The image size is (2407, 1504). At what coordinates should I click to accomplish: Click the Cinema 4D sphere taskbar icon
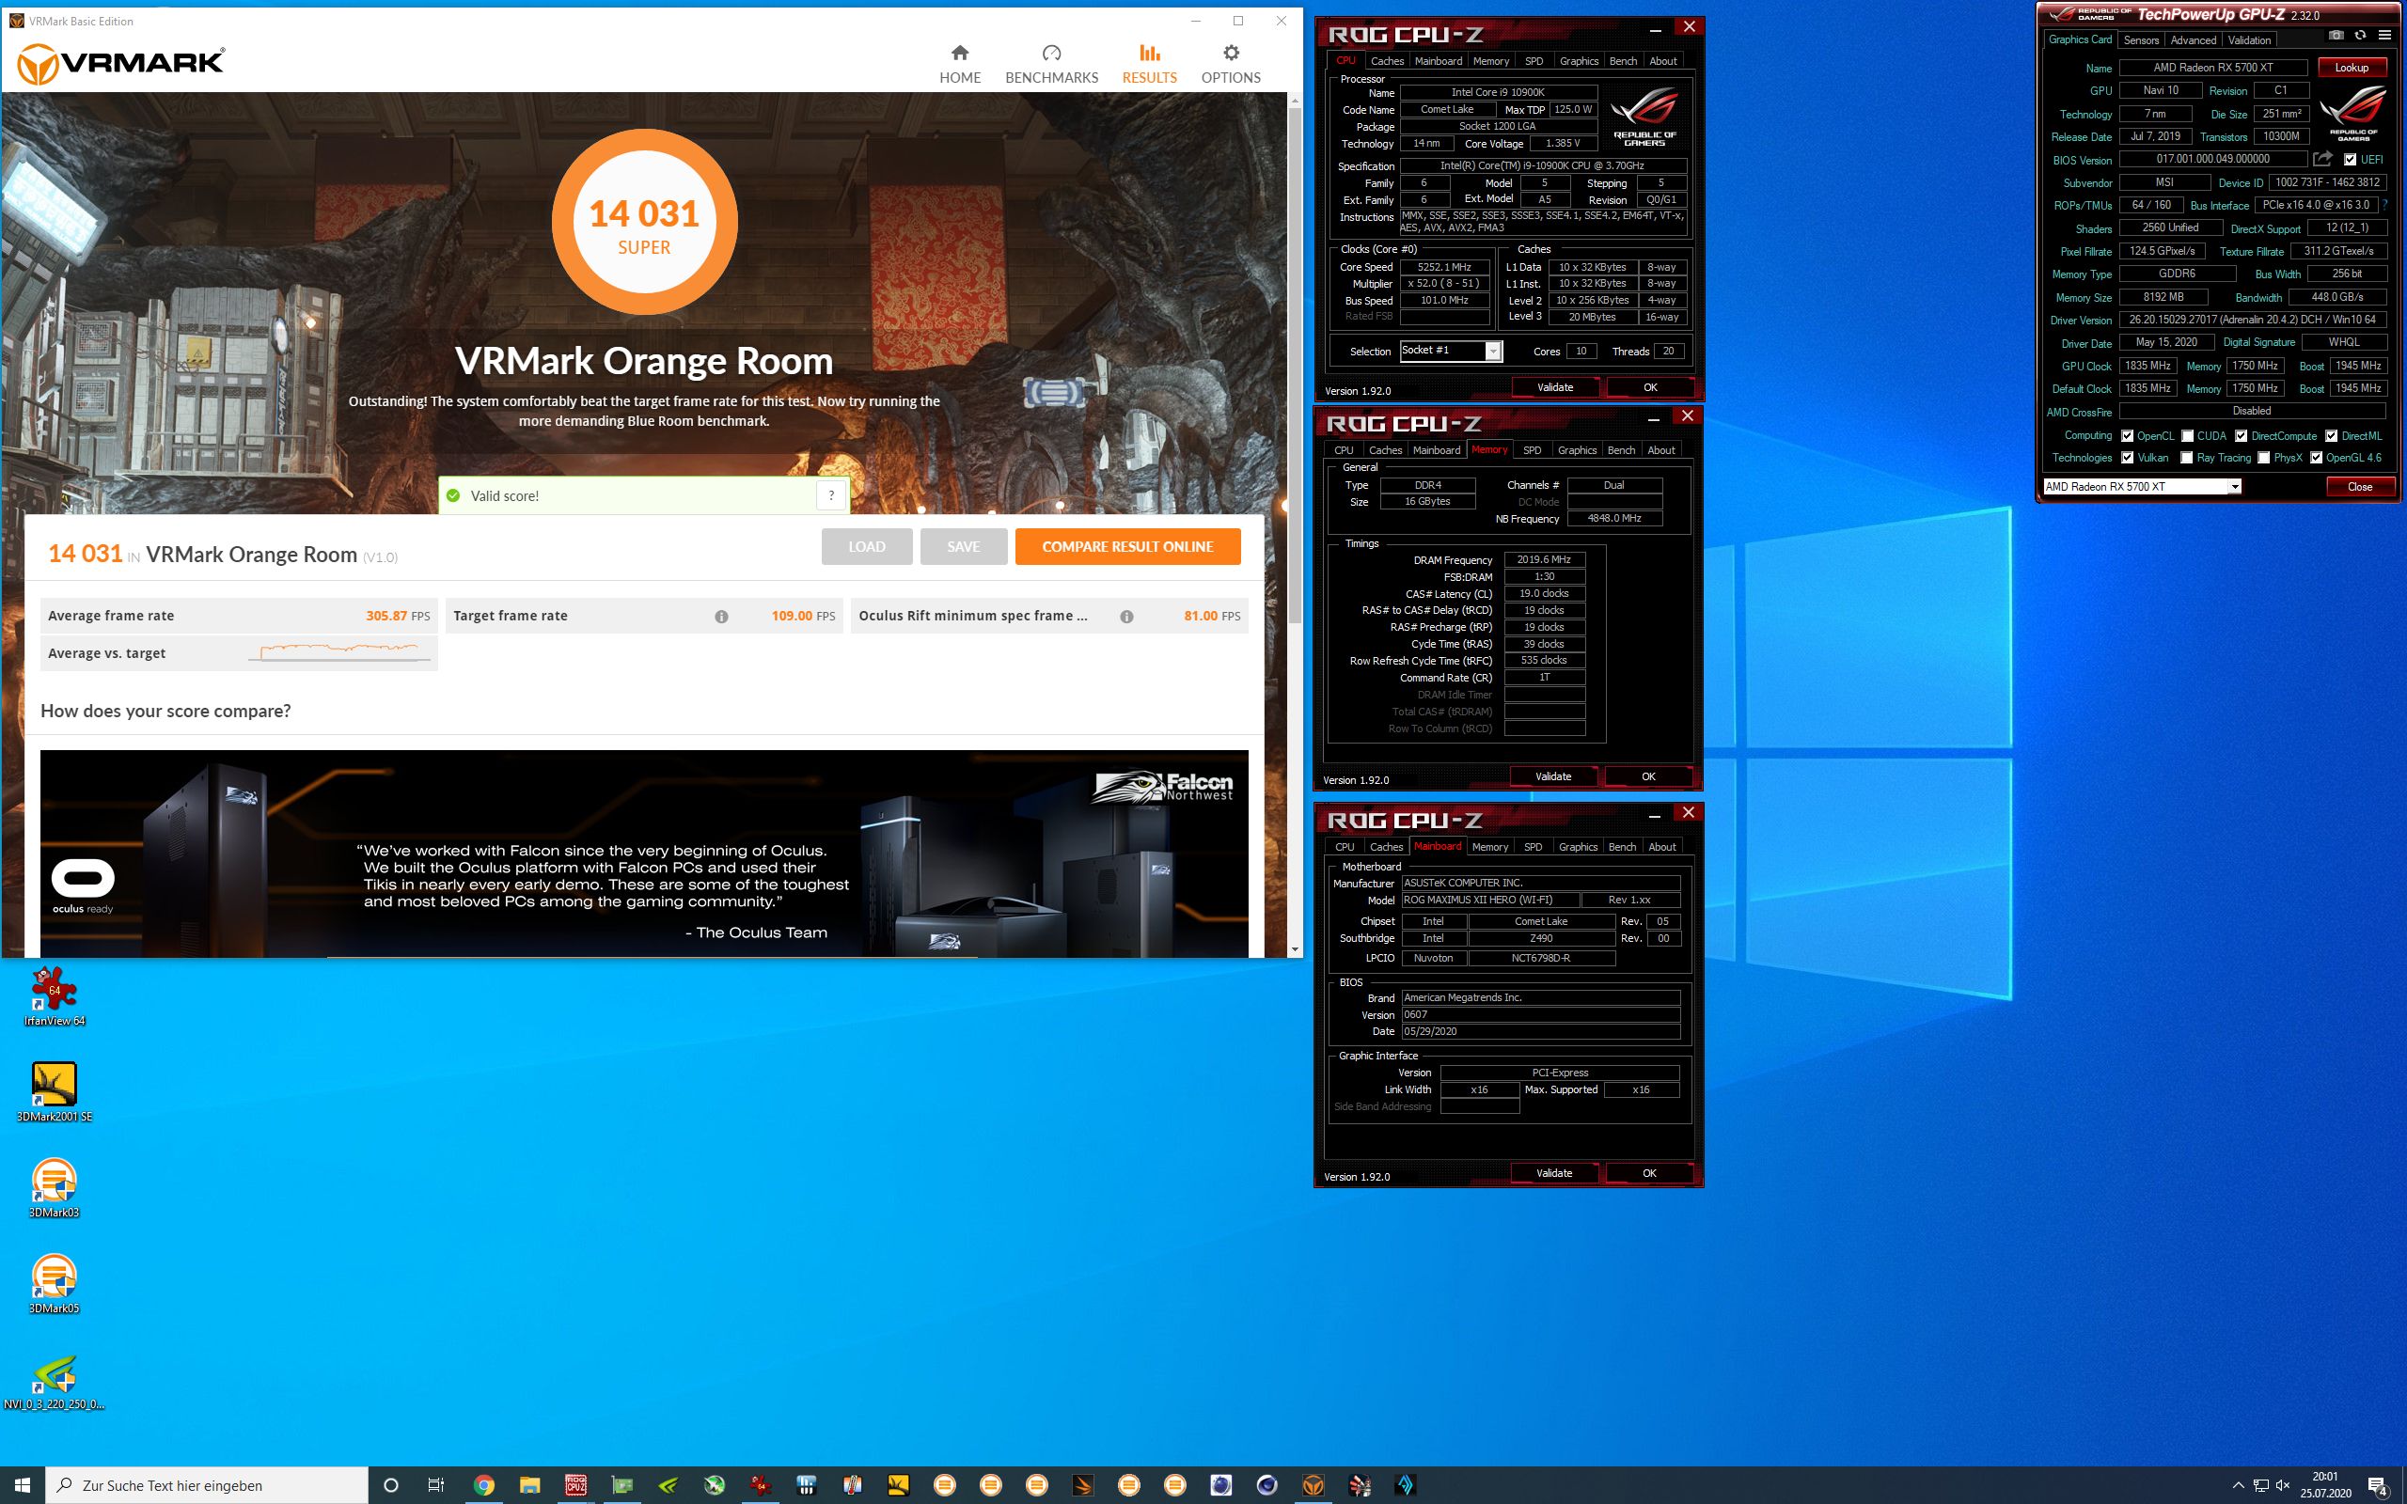pyautogui.click(x=1267, y=1485)
